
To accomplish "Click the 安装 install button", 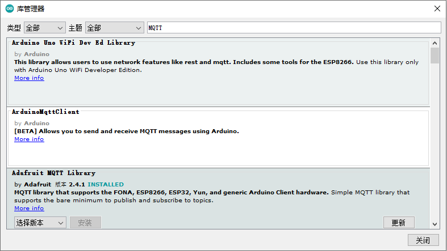I will pos(85,223).
